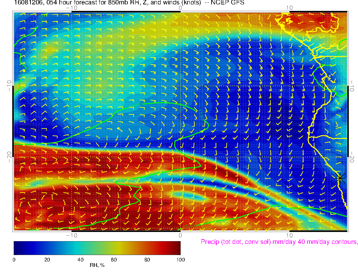Select the 'RH, %' colorbar caption
Image resolution: width=358 pixels, height=276 pixels.
pos(97,265)
